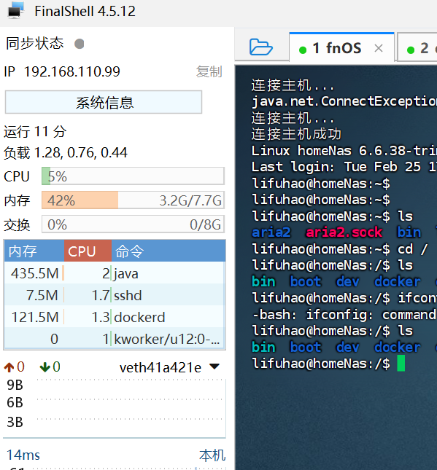Click the orange upload speed arrow

click(9, 367)
